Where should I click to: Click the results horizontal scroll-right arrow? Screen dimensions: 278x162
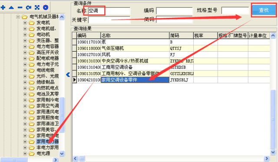tap(266, 159)
